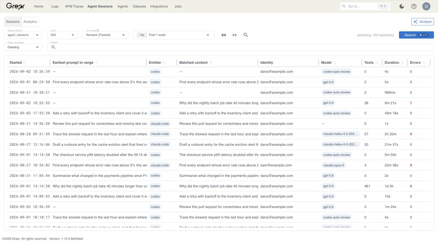Open the Datasets page
Viewport: 438px width, 243px height.
pos(139,6)
